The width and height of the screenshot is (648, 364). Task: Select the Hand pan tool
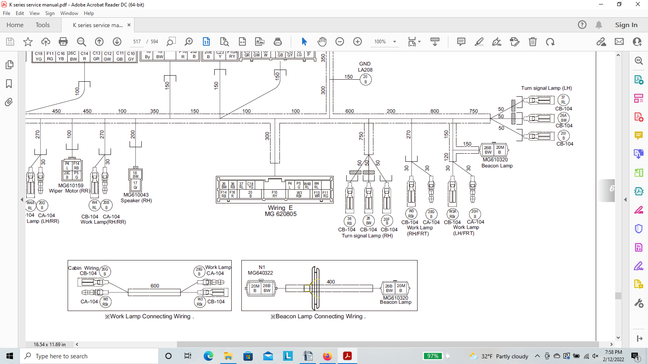322,42
